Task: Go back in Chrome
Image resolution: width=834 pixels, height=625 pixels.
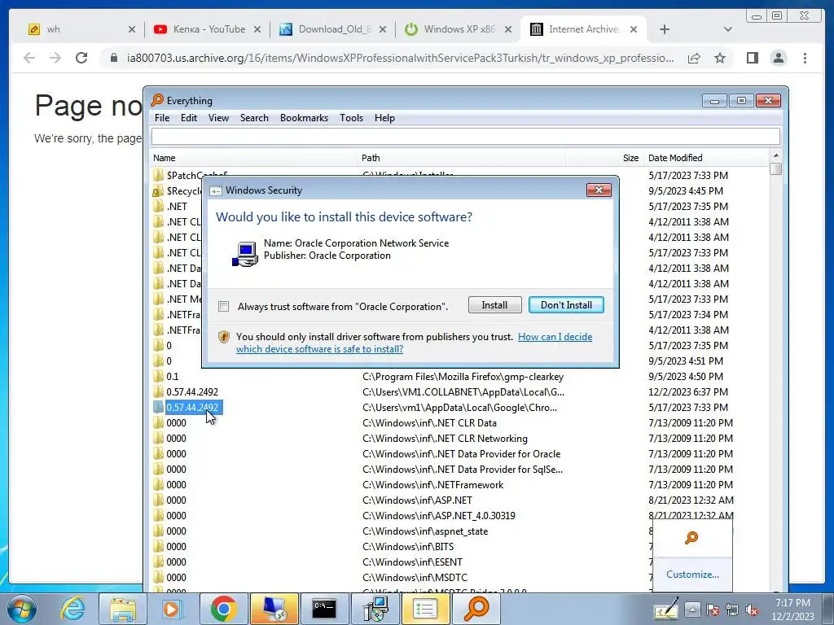Action: (29, 58)
